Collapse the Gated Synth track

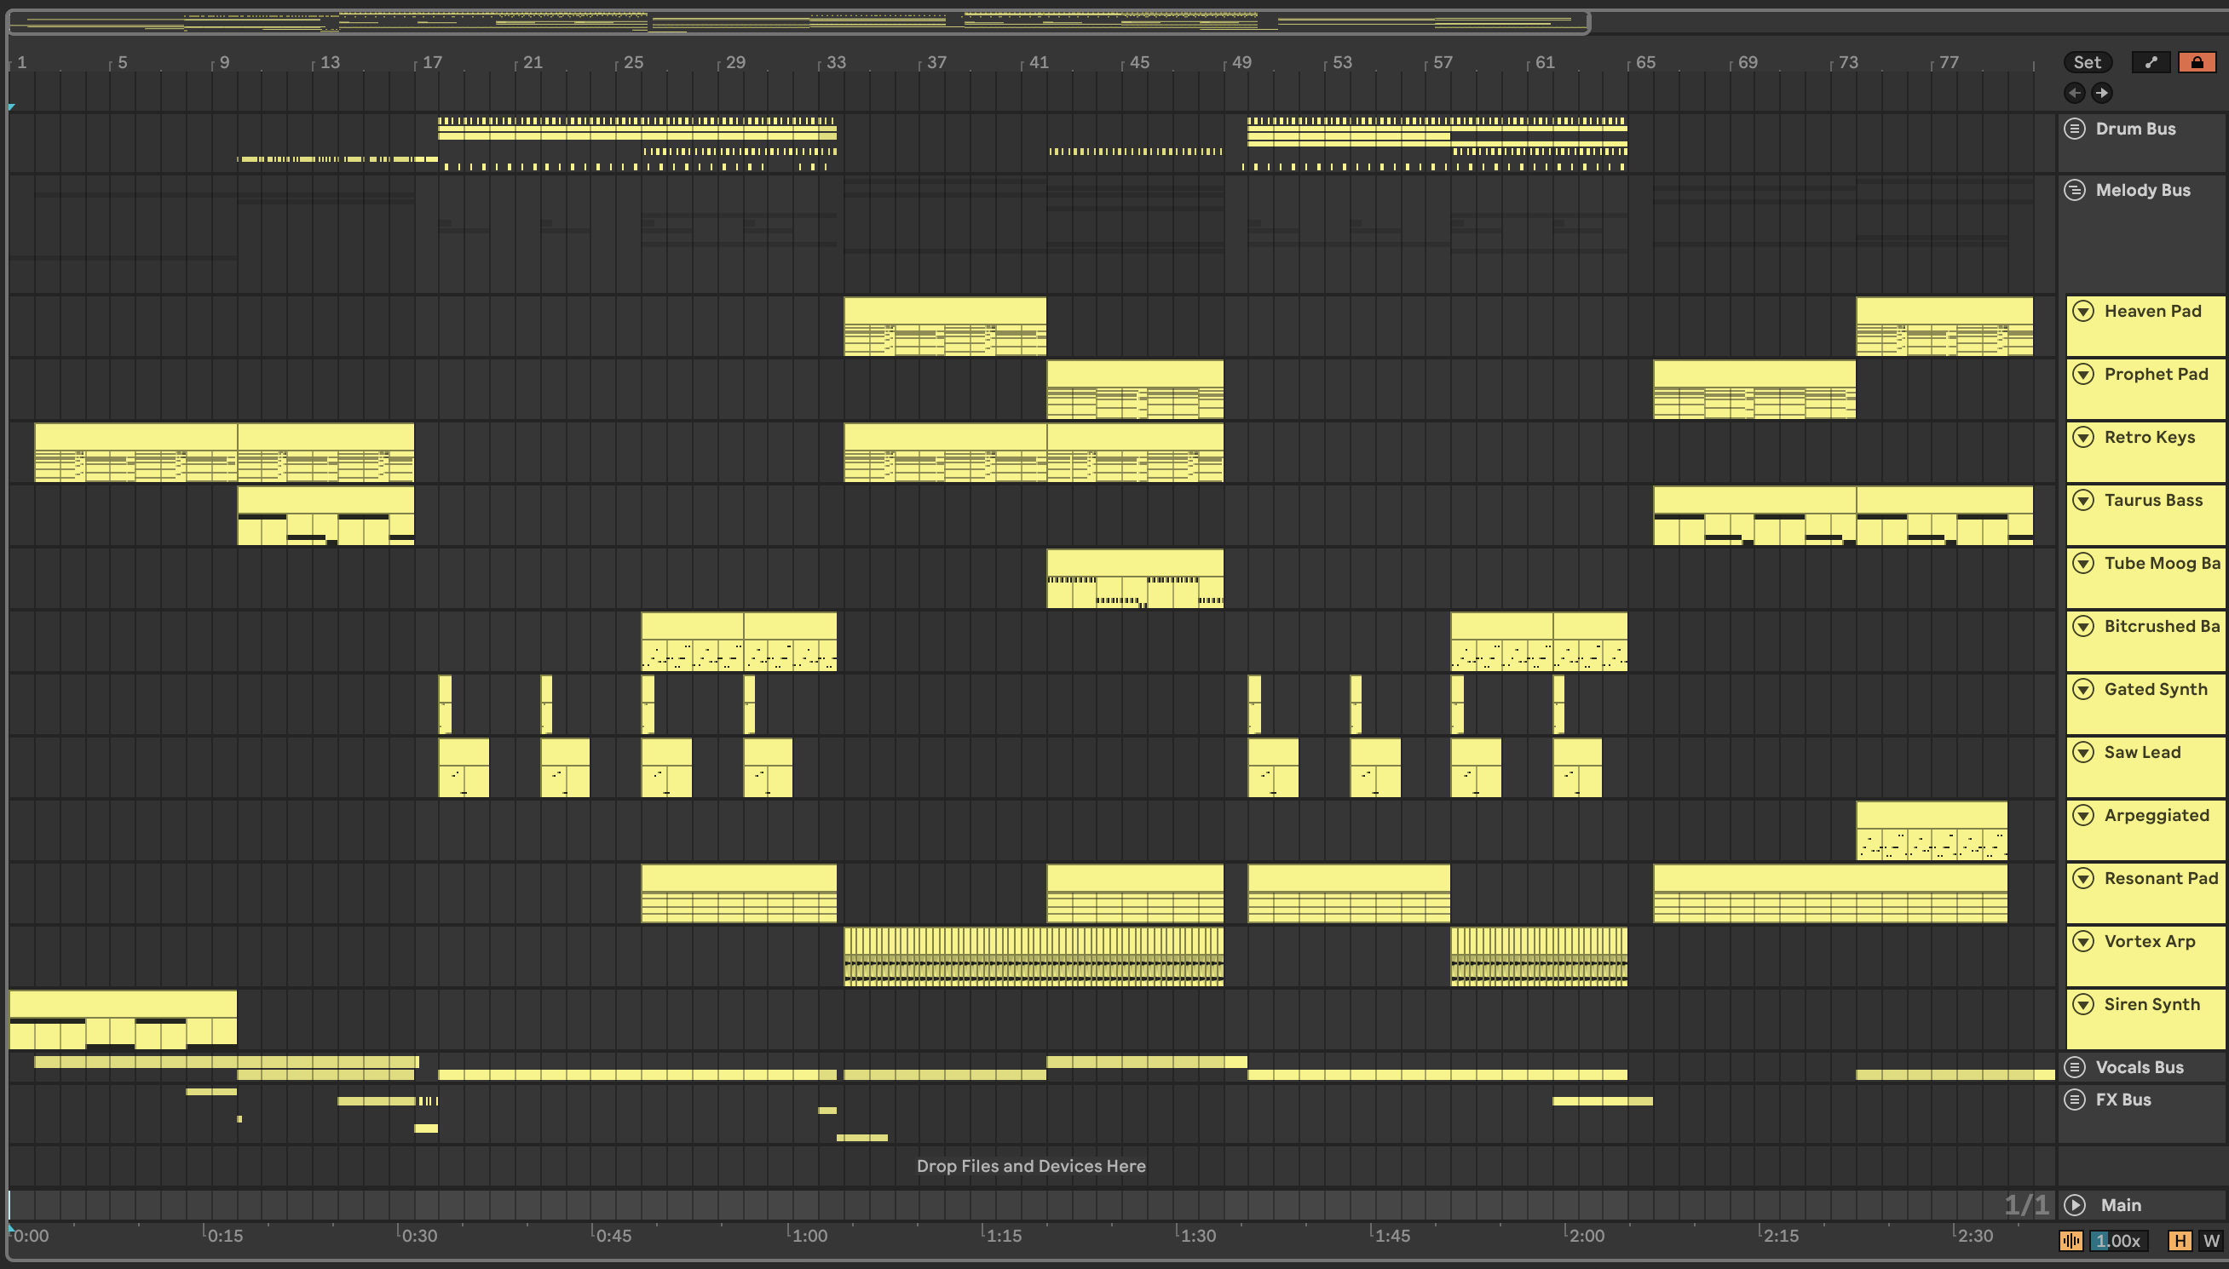(x=2083, y=689)
